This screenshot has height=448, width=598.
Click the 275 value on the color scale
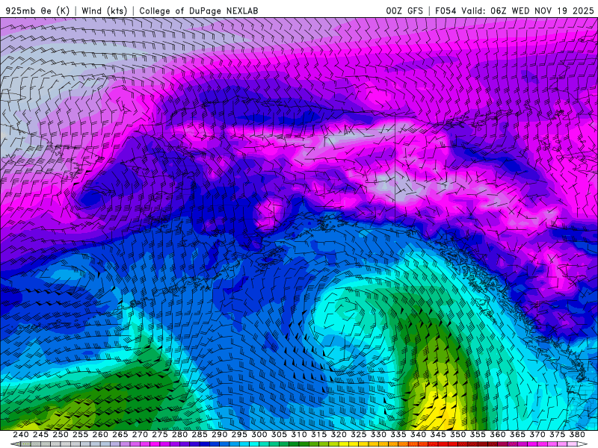point(160,435)
